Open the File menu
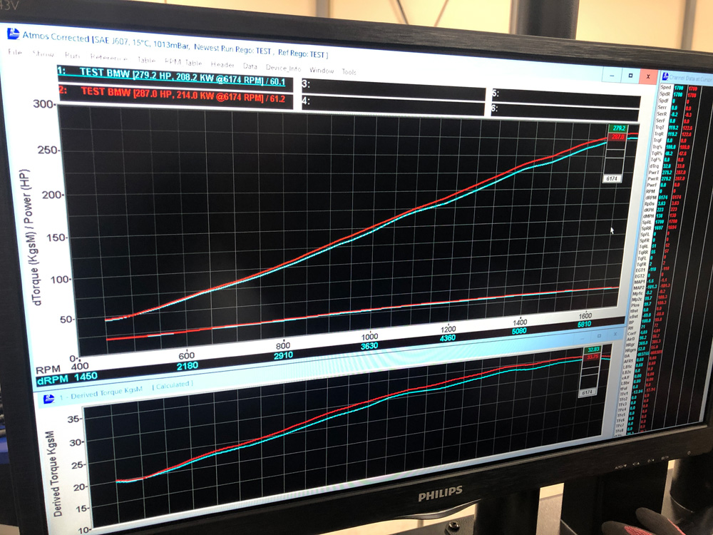The image size is (713, 535). pos(15,52)
